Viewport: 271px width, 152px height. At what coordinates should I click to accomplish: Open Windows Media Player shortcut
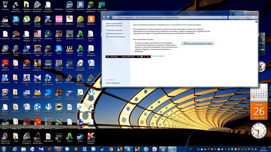pyautogui.click(x=5, y=22)
